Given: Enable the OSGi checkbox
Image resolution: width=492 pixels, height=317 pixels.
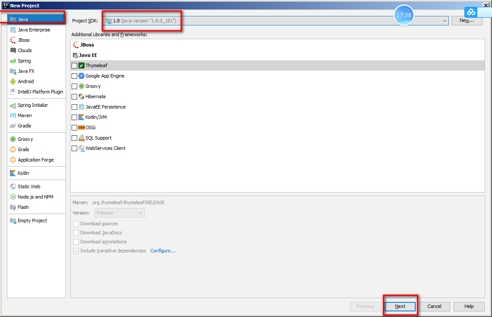Looking at the screenshot, I should [x=74, y=127].
